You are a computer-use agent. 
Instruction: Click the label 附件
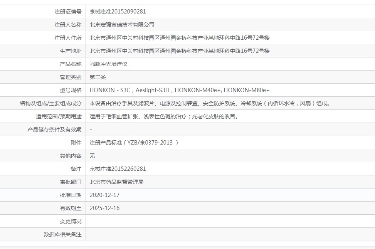(76, 143)
